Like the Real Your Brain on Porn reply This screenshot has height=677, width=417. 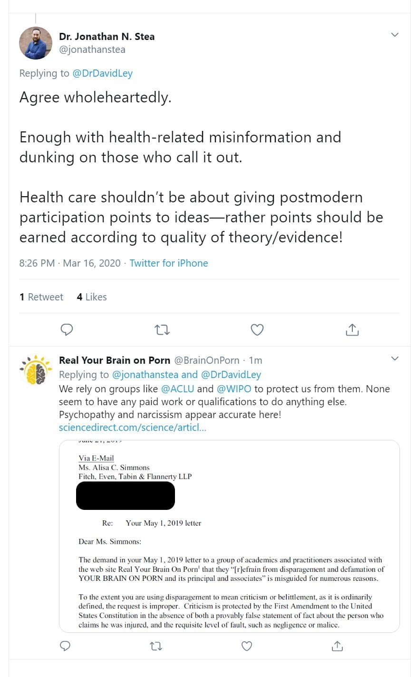click(x=246, y=646)
